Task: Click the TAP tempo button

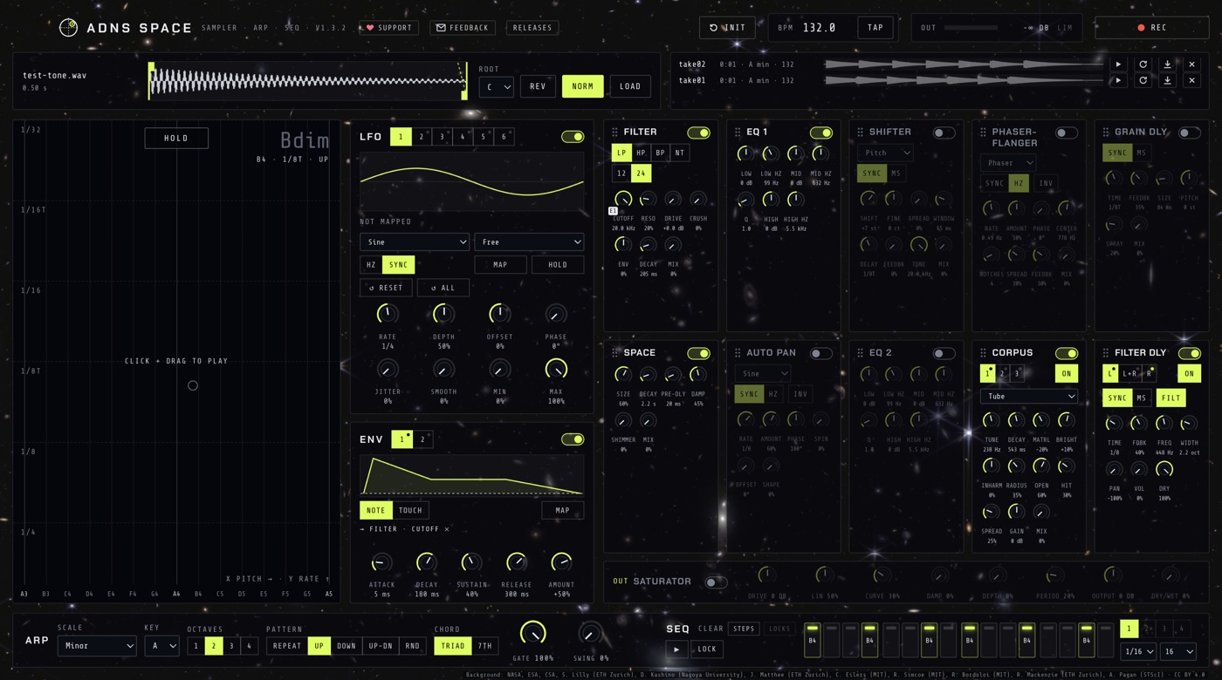Action: tap(875, 28)
